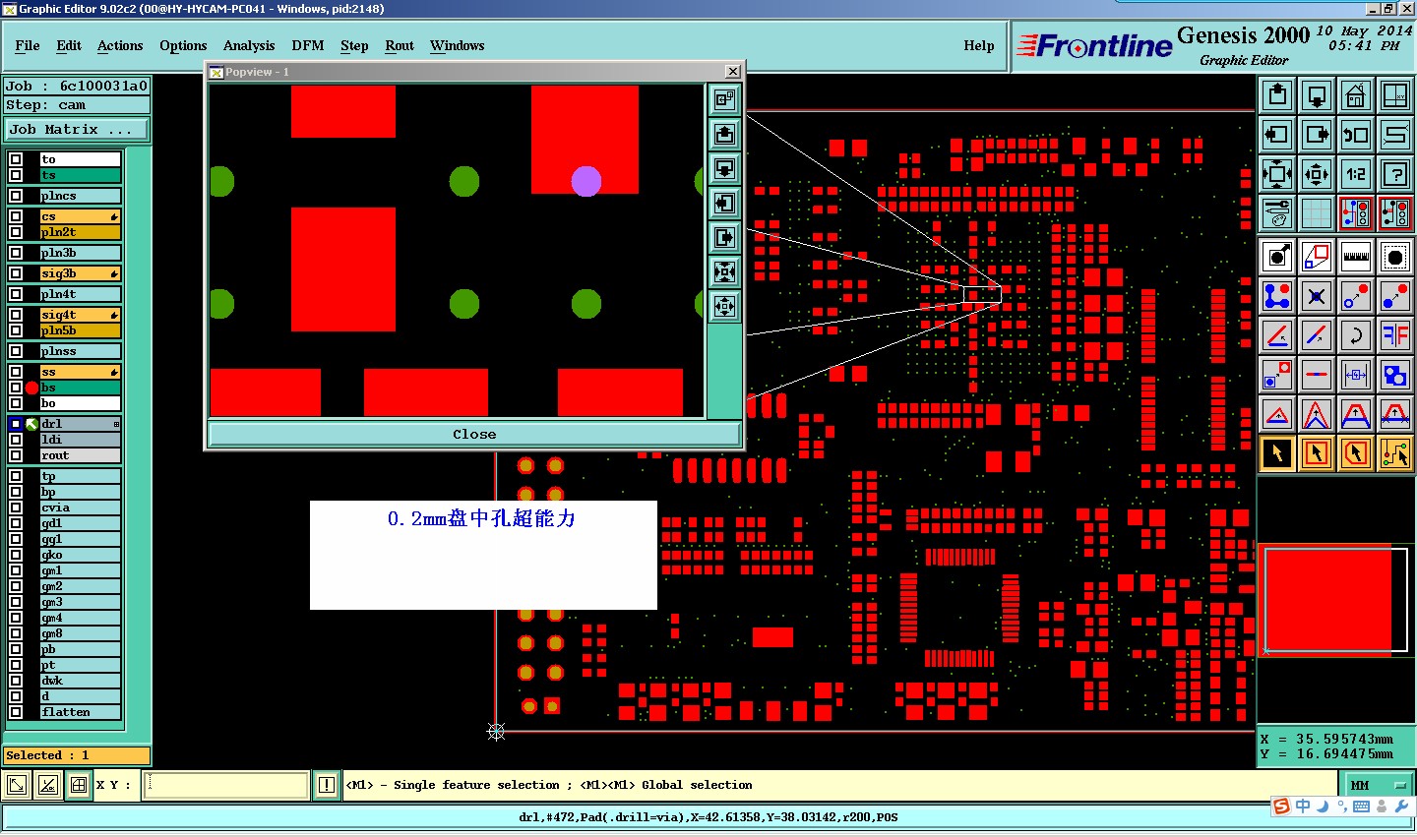Click the purple selected via in Popview
The image size is (1417, 837).
(586, 181)
